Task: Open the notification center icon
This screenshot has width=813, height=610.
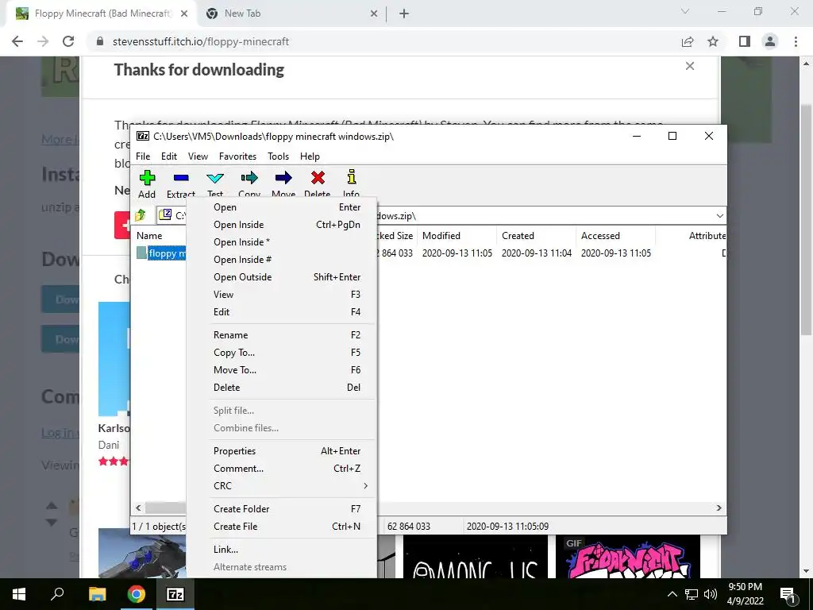Action: point(788,594)
